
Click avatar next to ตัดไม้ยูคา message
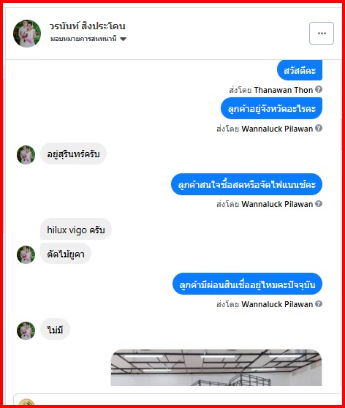pos(26,254)
